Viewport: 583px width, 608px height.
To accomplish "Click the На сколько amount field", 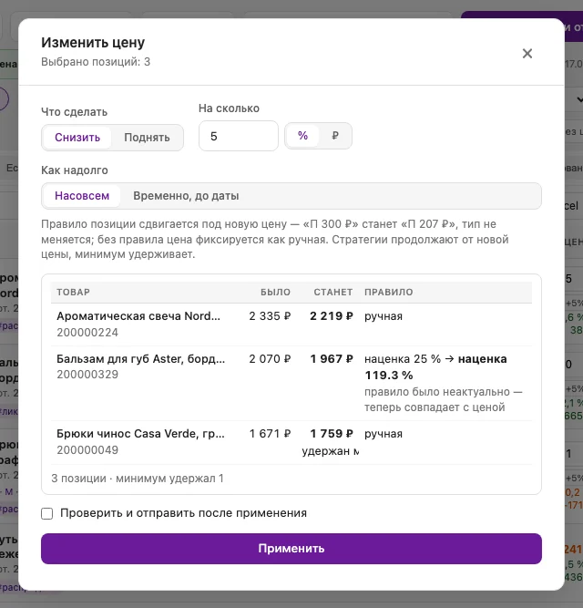I will click(239, 136).
